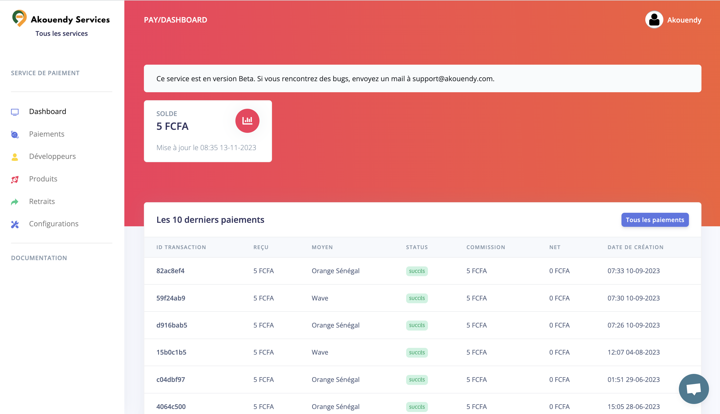Select the Configurations menu item
Viewport: 720px width, 414px height.
tap(53, 224)
